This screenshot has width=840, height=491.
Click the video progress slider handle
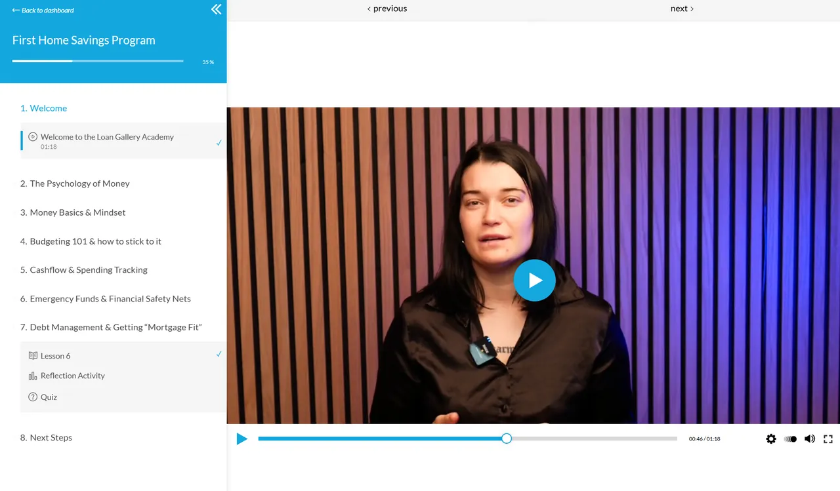click(507, 439)
